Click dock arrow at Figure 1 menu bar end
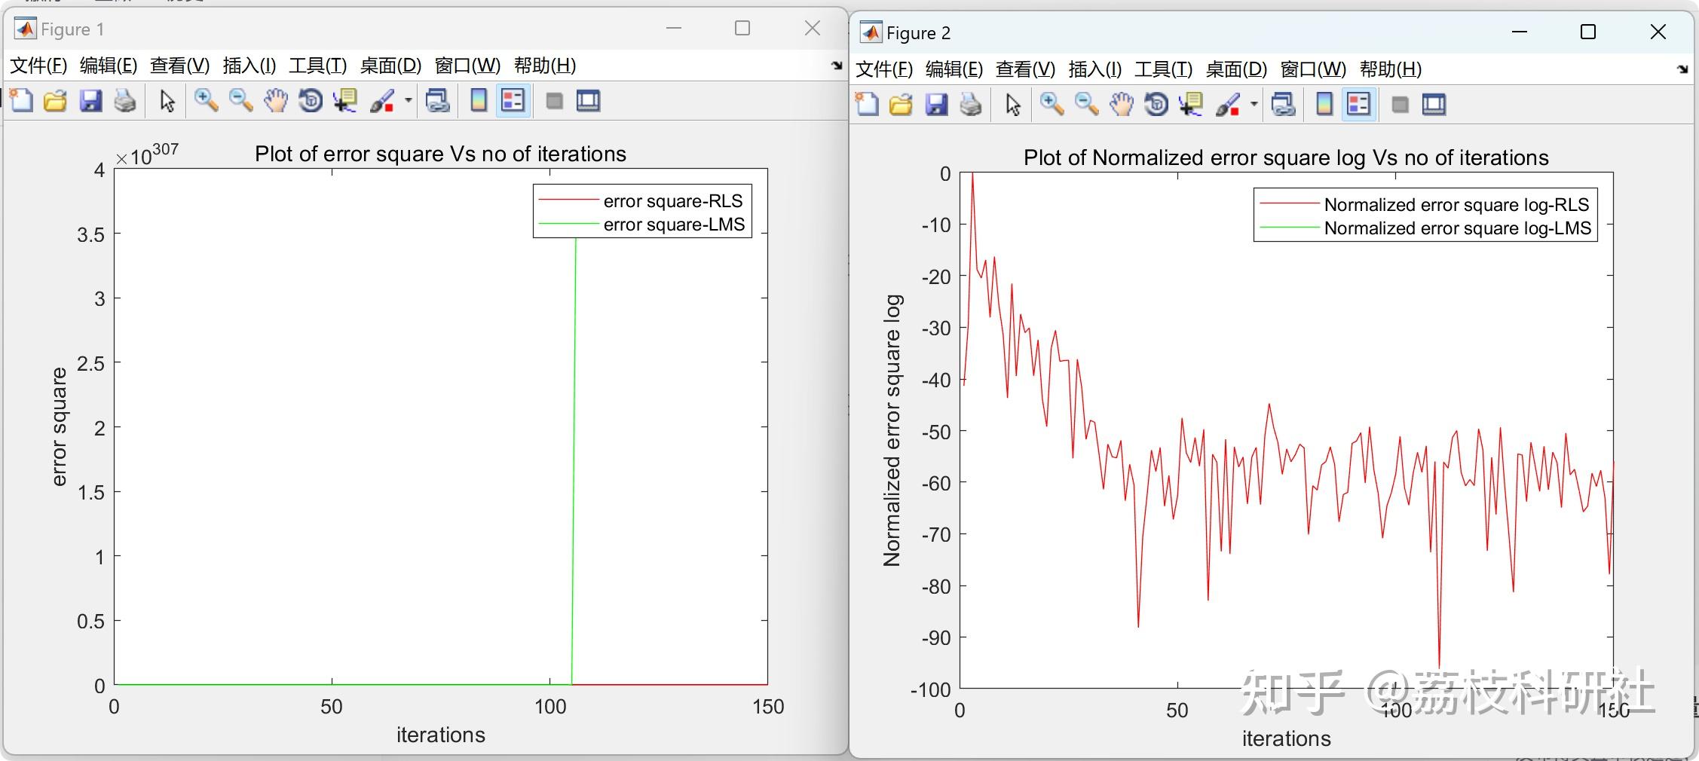Screen dimensions: 1699x761 pyautogui.click(x=836, y=66)
